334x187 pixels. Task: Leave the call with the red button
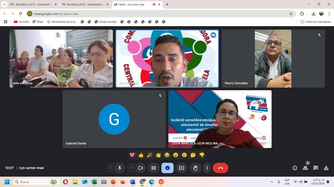tap(220, 168)
